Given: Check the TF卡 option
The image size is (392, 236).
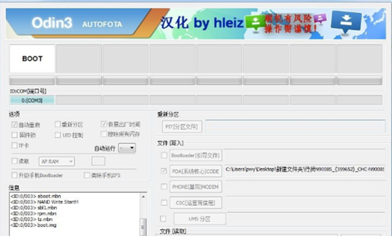Looking at the screenshot, I should (x=14, y=145).
